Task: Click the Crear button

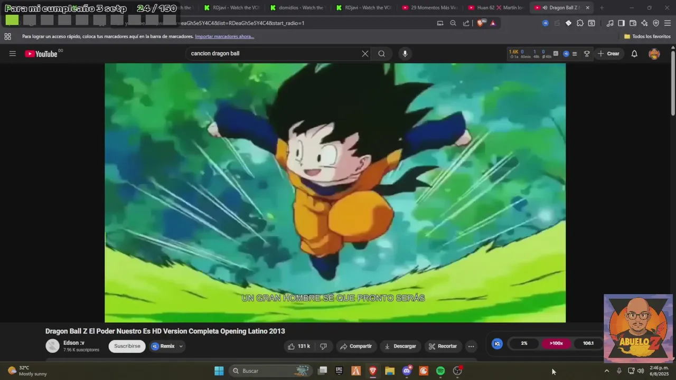Action: point(608,53)
